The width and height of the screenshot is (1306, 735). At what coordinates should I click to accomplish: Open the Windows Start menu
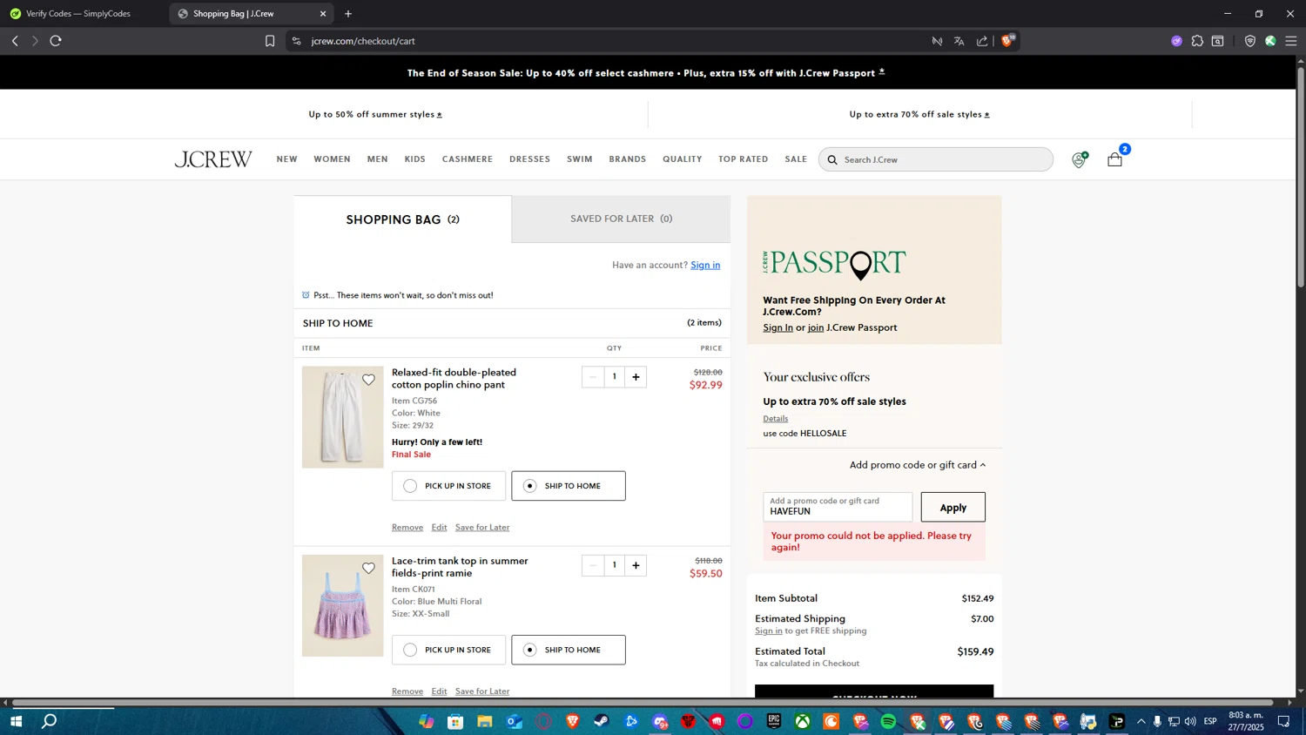(x=16, y=721)
